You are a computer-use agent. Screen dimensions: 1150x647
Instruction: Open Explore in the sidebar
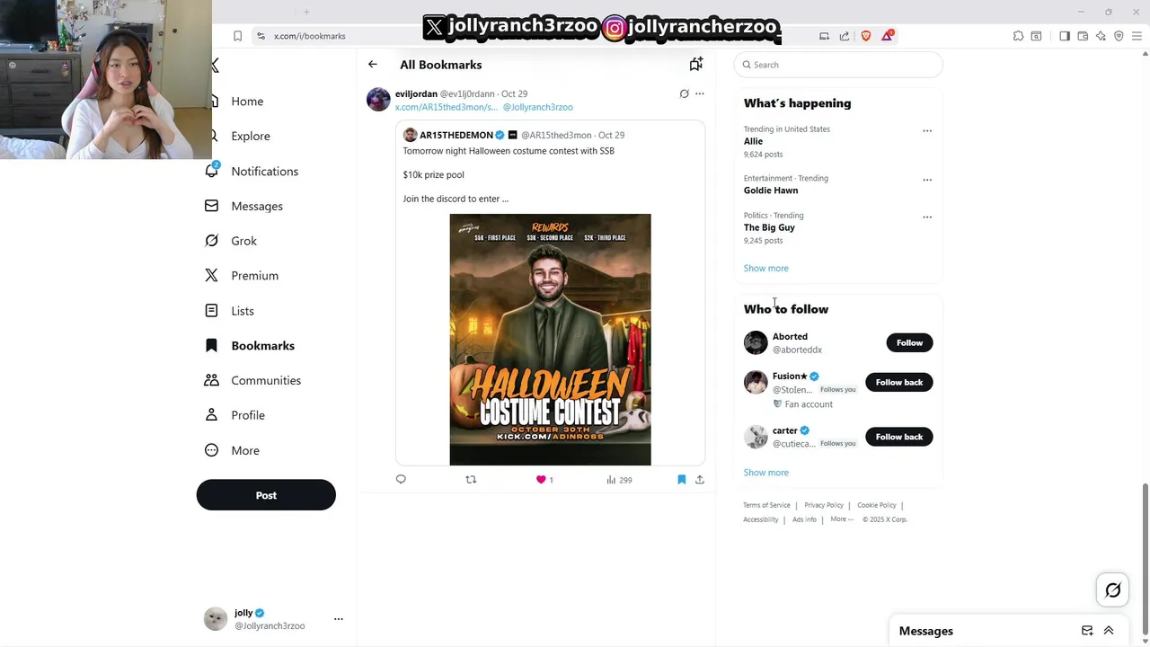click(x=251, y=137)
